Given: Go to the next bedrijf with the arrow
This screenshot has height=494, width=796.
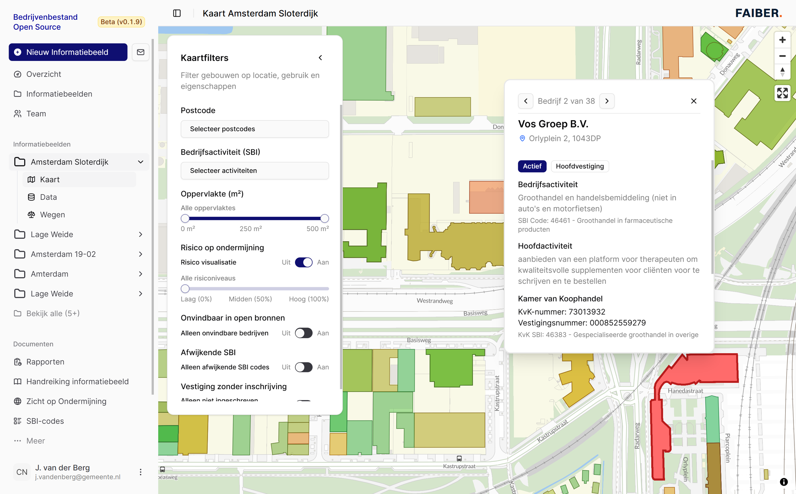Looking at the screenshot, I should [x=607, y=101].
